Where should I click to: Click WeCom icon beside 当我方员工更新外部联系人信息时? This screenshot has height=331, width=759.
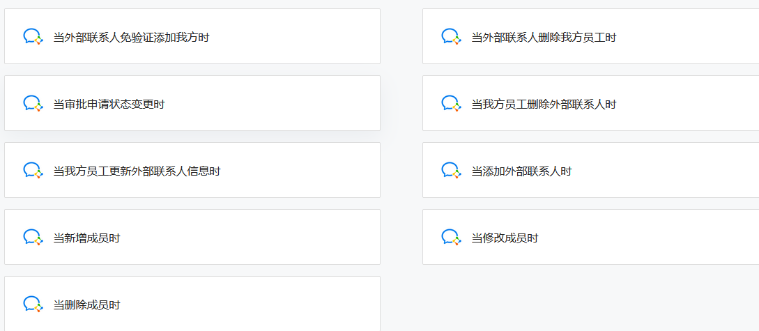coord(33,170)
